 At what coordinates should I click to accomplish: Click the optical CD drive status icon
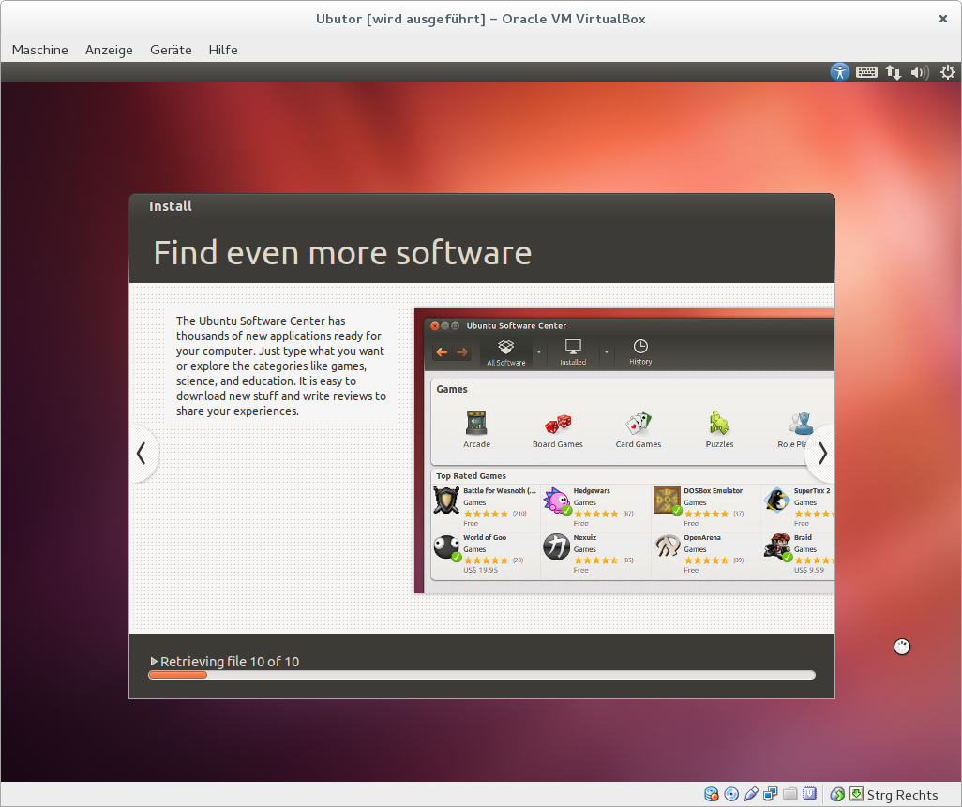pos(731,795)
